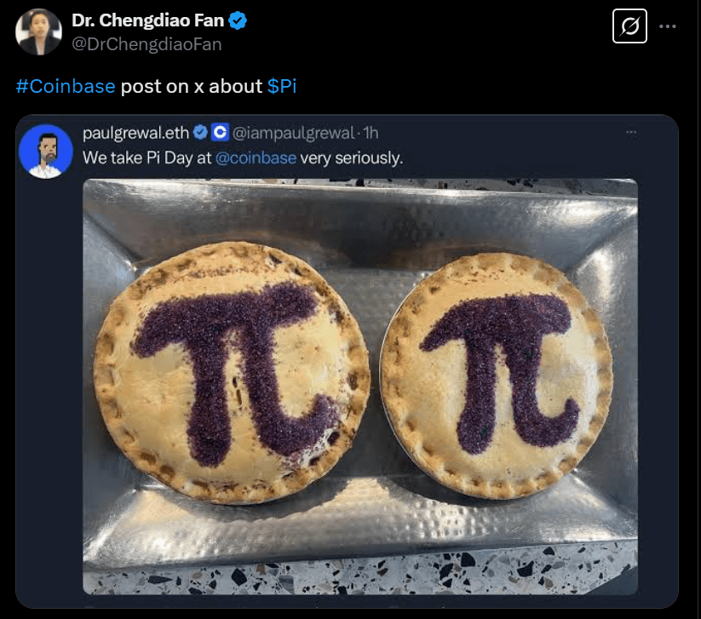Open the @iampaulgrewal handle
The width and height of the screenshot is (701, 619).
click(x=294, y=133)
